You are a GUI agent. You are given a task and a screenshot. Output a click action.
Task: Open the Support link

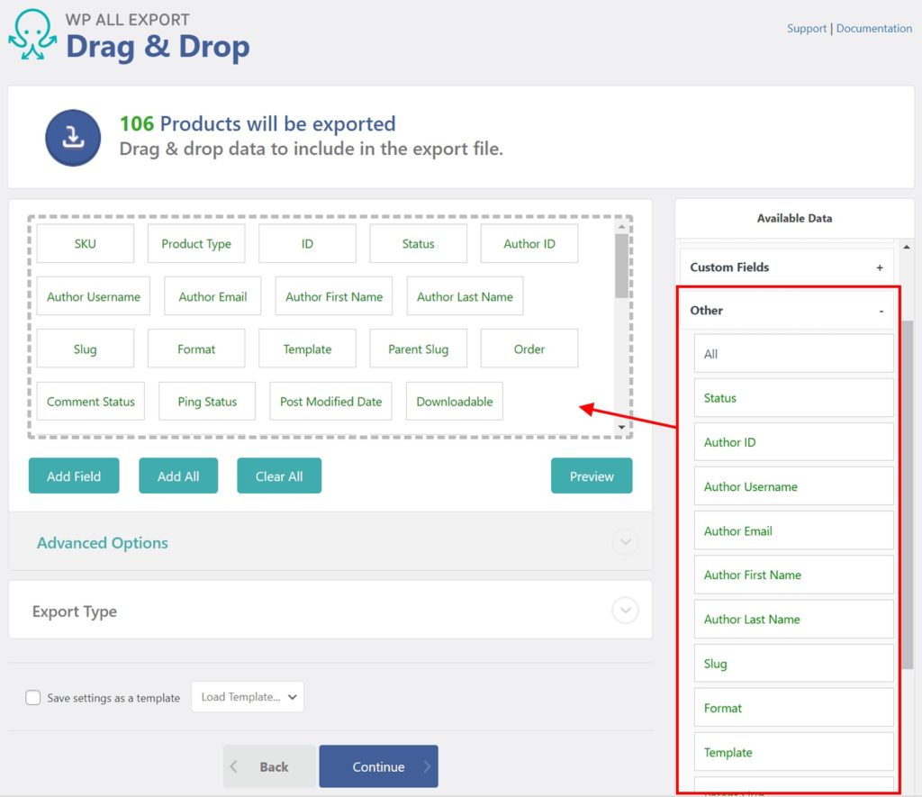coord(806,28)
